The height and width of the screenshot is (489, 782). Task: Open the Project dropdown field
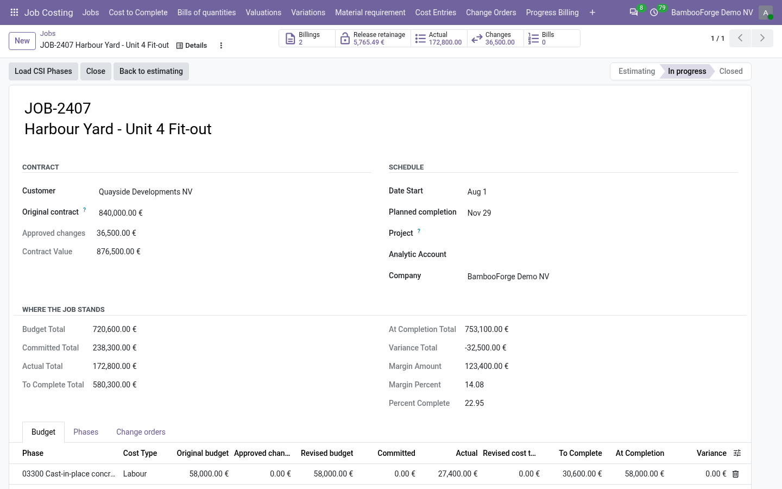602,234
